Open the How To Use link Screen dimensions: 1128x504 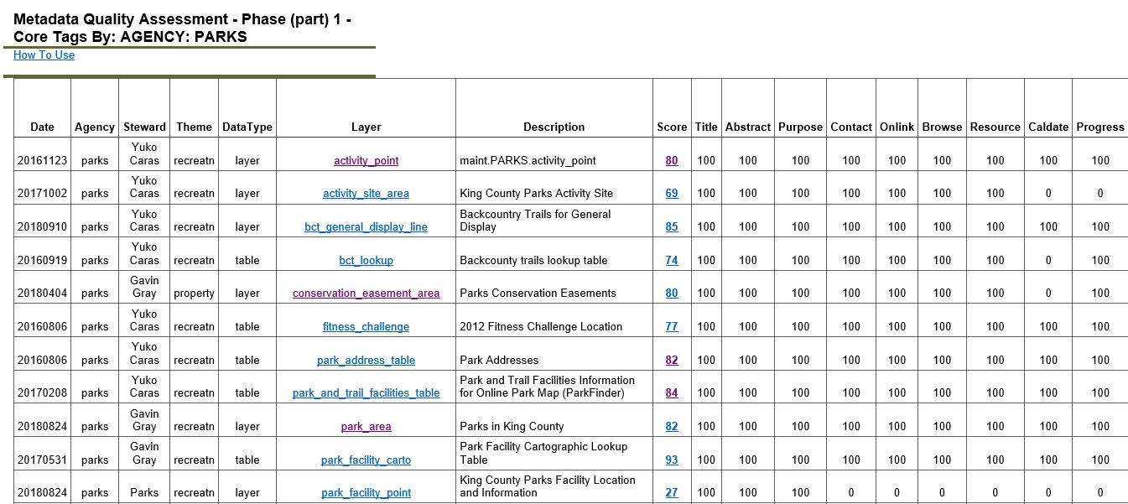click(x=42, y=55)
